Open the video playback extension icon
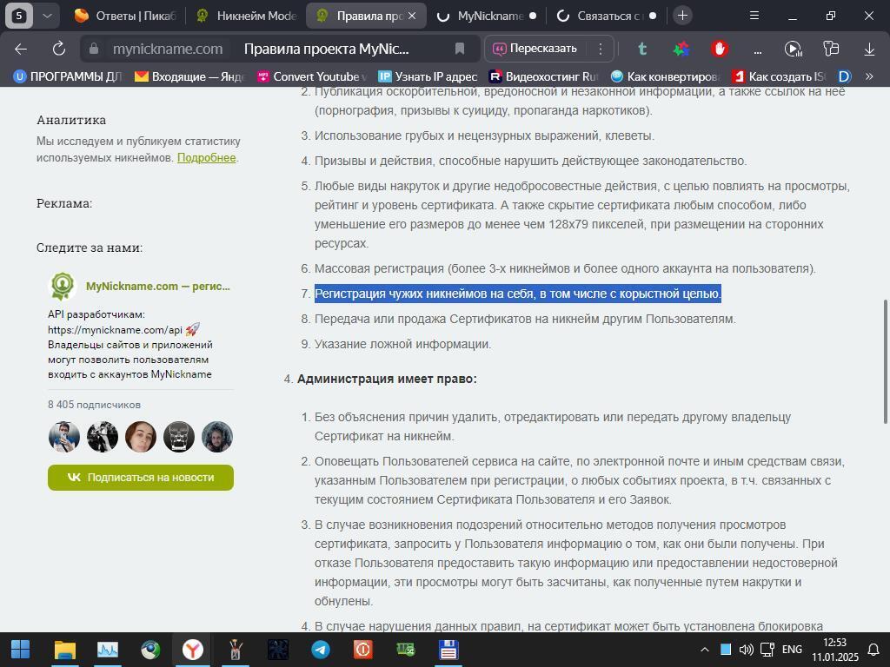Screen dimensions: 890x667 click(x=793, y=49)
